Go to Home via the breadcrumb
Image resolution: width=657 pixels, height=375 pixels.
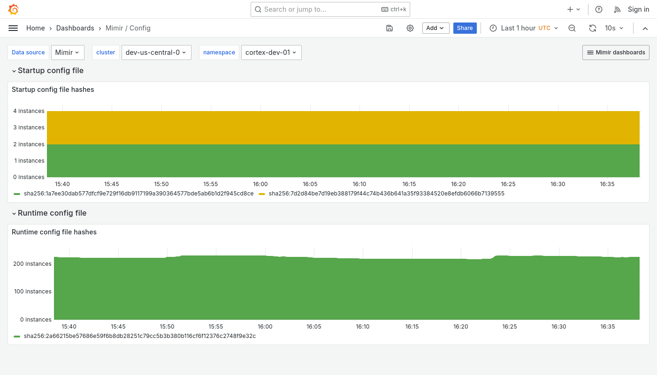click(x=35, y=28)
